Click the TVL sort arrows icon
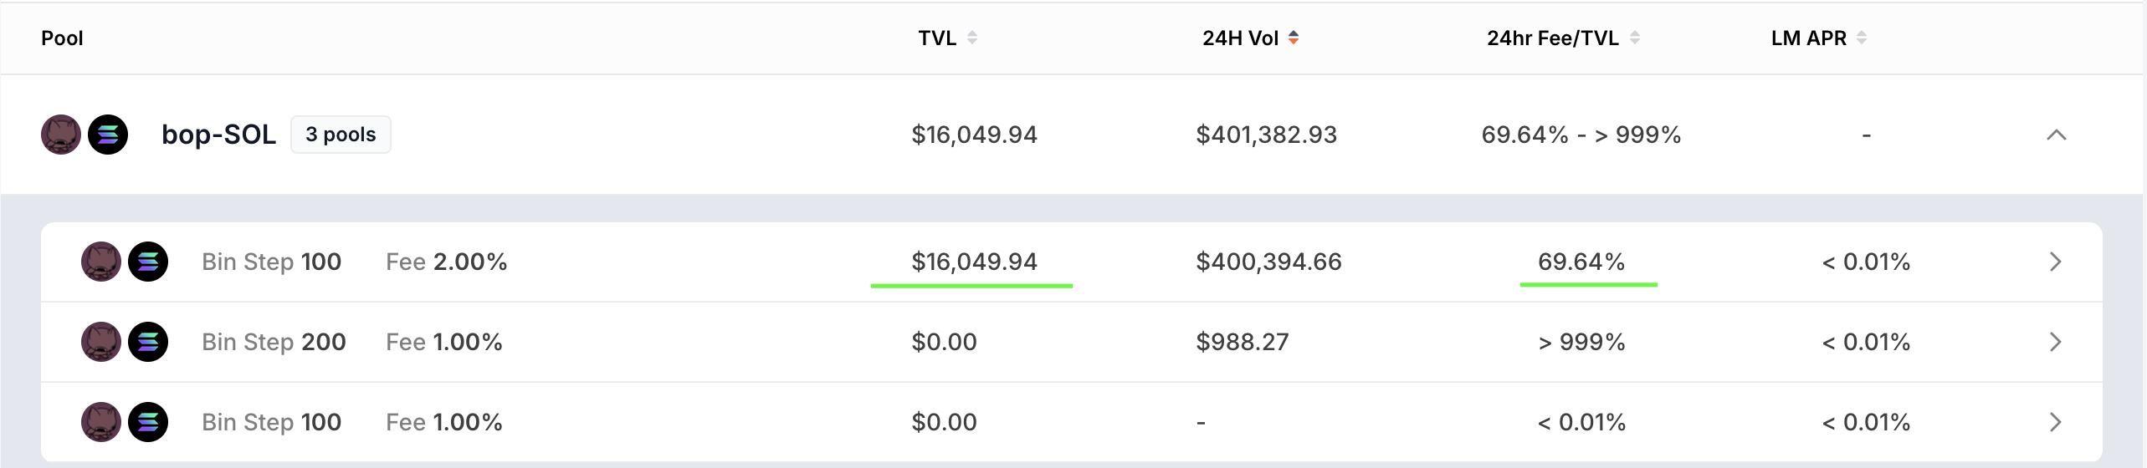The width and height of the screenshot is (2147, 468). pyautogui.click(x=972, y=38)
